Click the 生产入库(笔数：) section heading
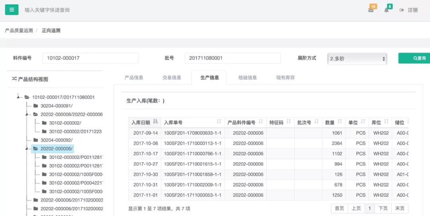 tap(145, 101)
